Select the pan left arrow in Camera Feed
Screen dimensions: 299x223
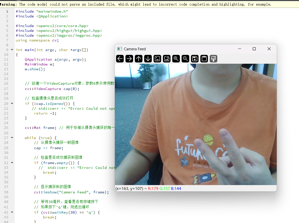[x=120, y=59]
